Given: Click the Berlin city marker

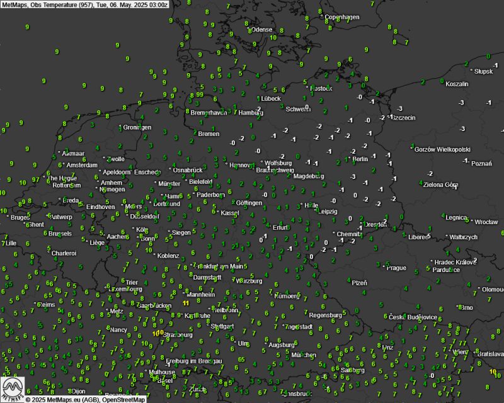Looking at the screenshot, I should click(x=353, y=159).
